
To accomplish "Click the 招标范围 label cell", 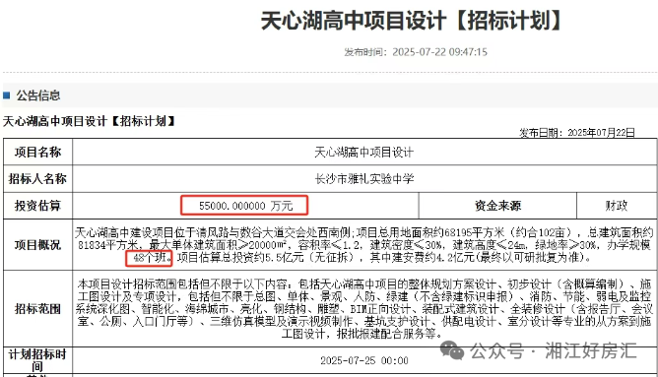I will coord(37,309).
